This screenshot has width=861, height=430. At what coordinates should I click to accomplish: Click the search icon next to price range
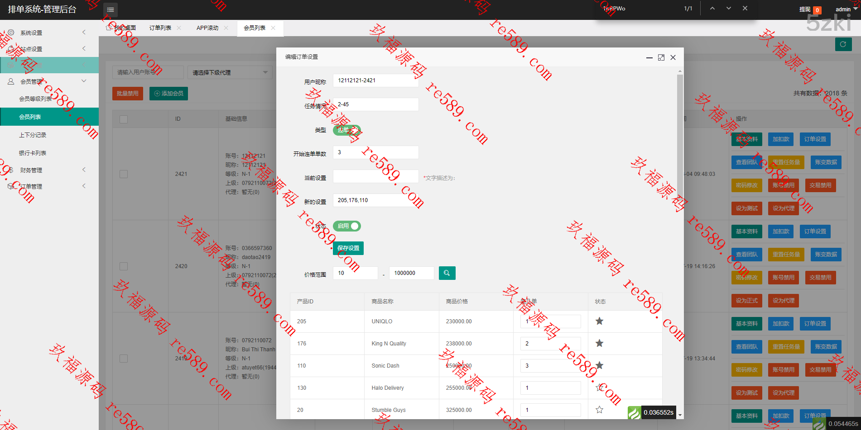[x=447, y=273]
